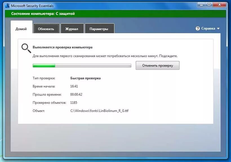Click the heading 'Выполняется проверка компьютера'
The width and height of the screenshot is (231, 162).
pos(63,47)
